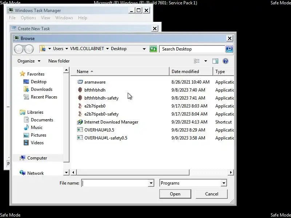The height and width of the screenshot is (218, 291).
Task: Click the VM1.COLLABNET breadcrumb segment
Action: point(87,49)
